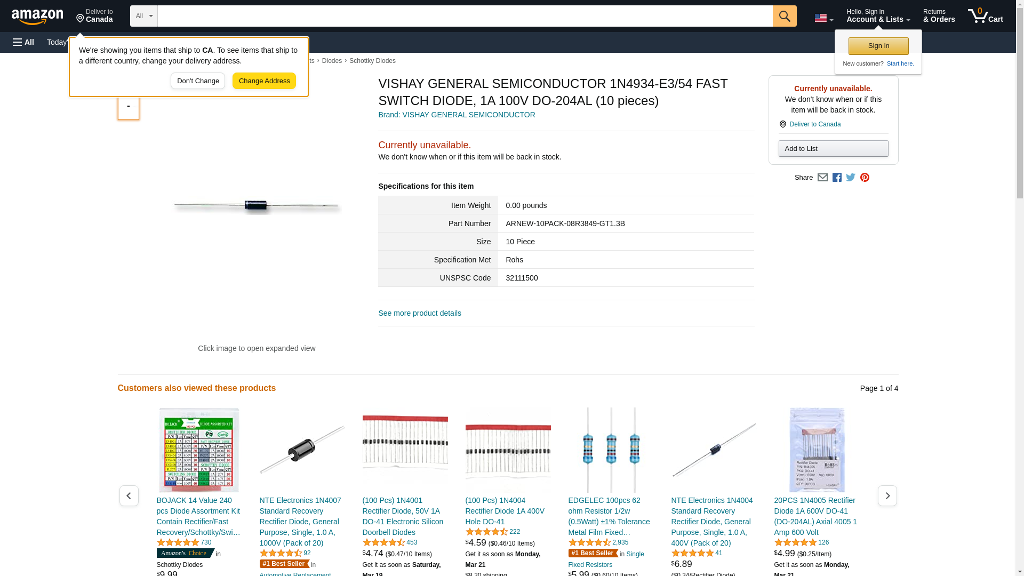This screenshot has height=576, width=1024.
Task: Open Returns & Orders
Action: point(939,16)
